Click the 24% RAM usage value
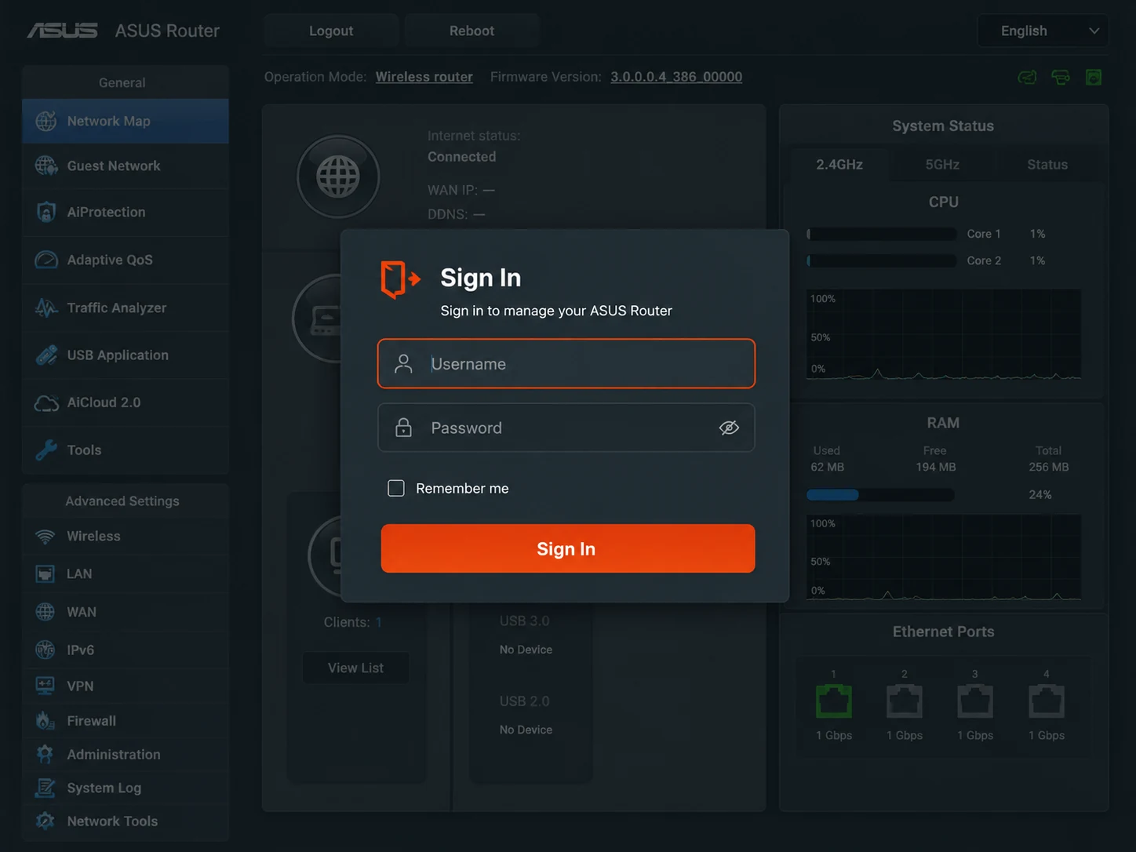The image size is (1136, 852). (x=1040, y=495)
